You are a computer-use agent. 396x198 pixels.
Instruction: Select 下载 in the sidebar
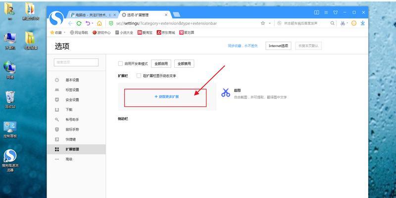click(76, 109)
